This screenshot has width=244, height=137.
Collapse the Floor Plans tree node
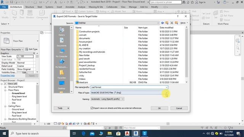point(5,90)
